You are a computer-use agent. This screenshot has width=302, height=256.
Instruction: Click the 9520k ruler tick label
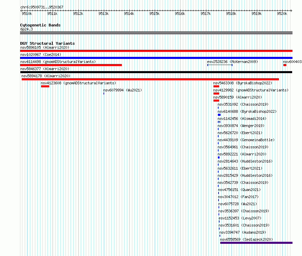coord(282,14)
